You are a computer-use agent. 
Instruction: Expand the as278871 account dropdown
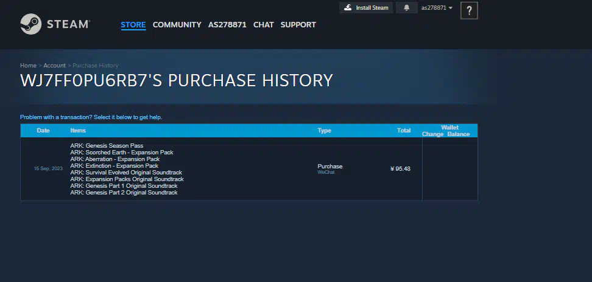click(x=437, y=7)
